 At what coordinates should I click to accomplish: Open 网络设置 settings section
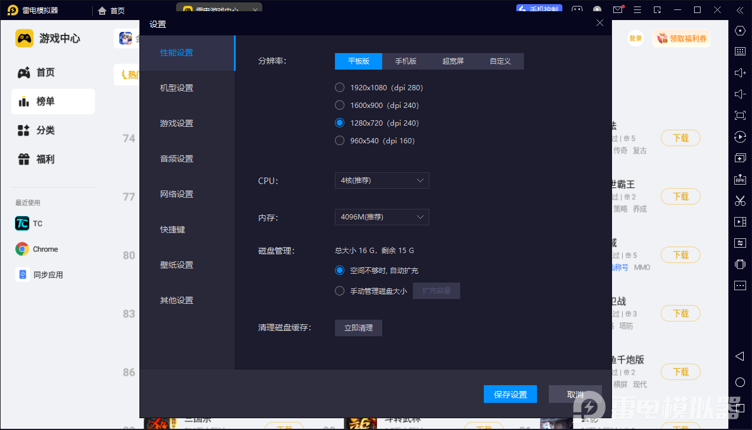(187, 194)
